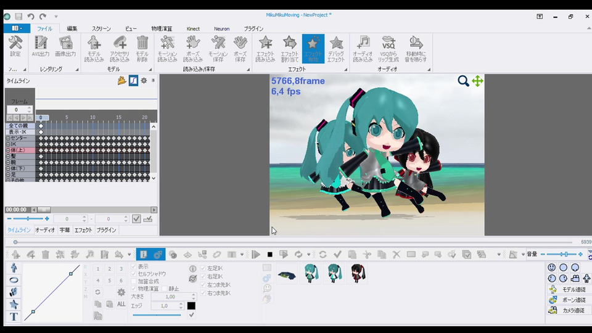Click the magnifier zoom icon in viewport
592x333 pixels.
click(x=463, y=81)
